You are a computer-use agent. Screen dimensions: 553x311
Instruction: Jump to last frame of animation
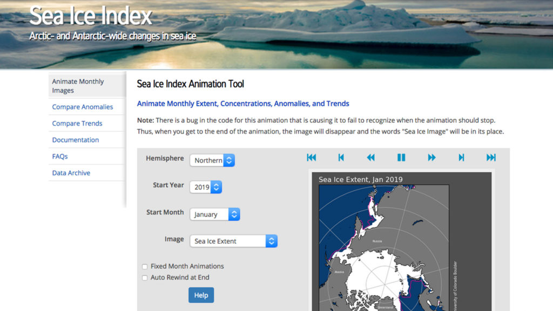tap(491, 157)
